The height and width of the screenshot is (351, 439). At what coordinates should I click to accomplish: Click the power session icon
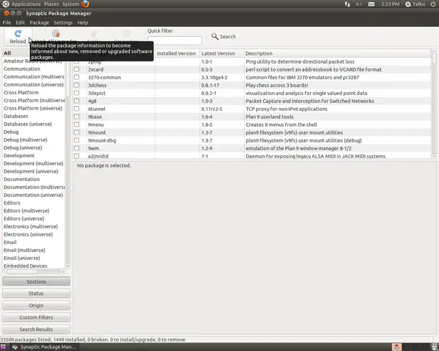pyautogui.click(x=433, y=4)
